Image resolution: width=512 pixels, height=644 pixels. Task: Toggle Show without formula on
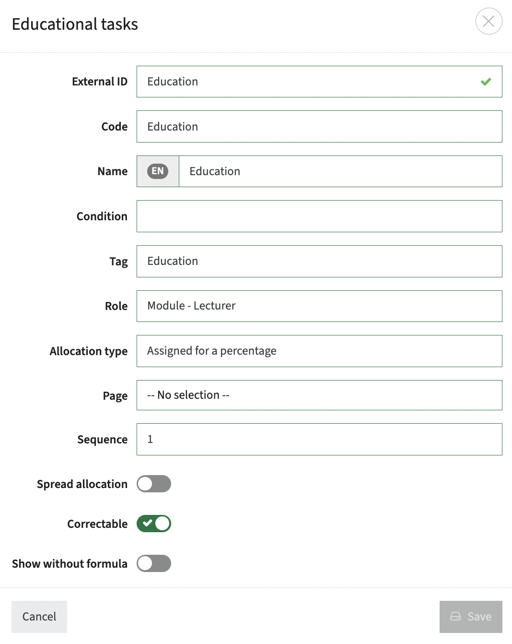point(154,563)
